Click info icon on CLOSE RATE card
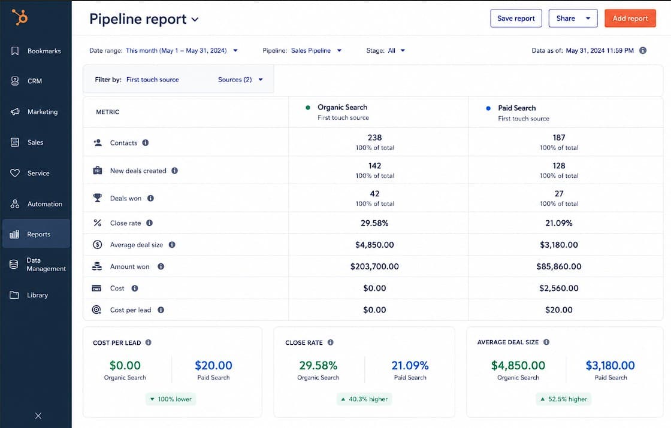 330,342
